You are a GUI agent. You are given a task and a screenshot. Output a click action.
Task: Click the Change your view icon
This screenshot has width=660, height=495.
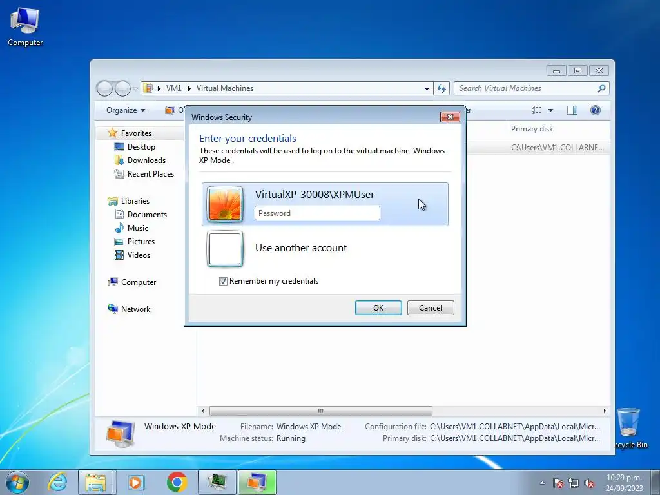point(537,110)
